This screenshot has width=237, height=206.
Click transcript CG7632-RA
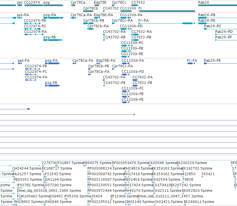point(142,32)
